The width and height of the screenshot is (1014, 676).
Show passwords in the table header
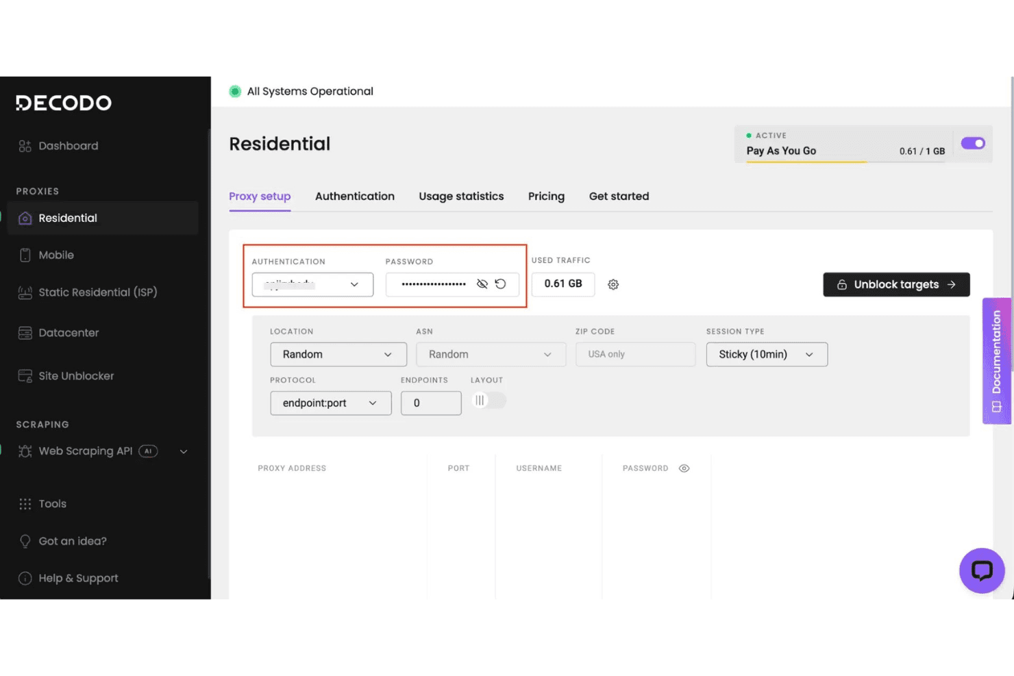click(684, 468)
